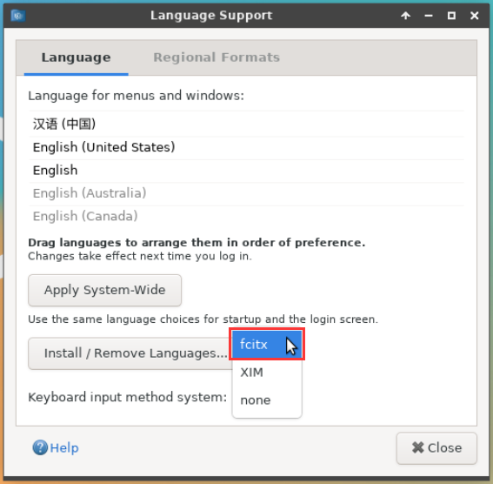
Task: Select English (United States) in the list
Action: (247, 147)
